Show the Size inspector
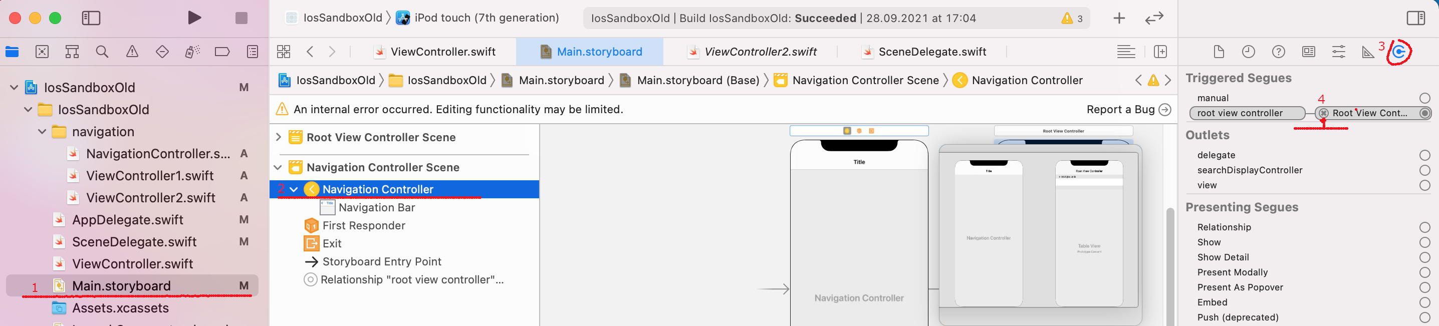Viewport: 1439px width, 326px height. pyautogui.click(x=1368, y=52)
